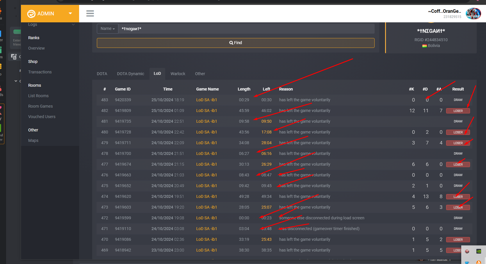486x264 pixels.
Task: Open the Warlock tab
Action: pos(178,74)
